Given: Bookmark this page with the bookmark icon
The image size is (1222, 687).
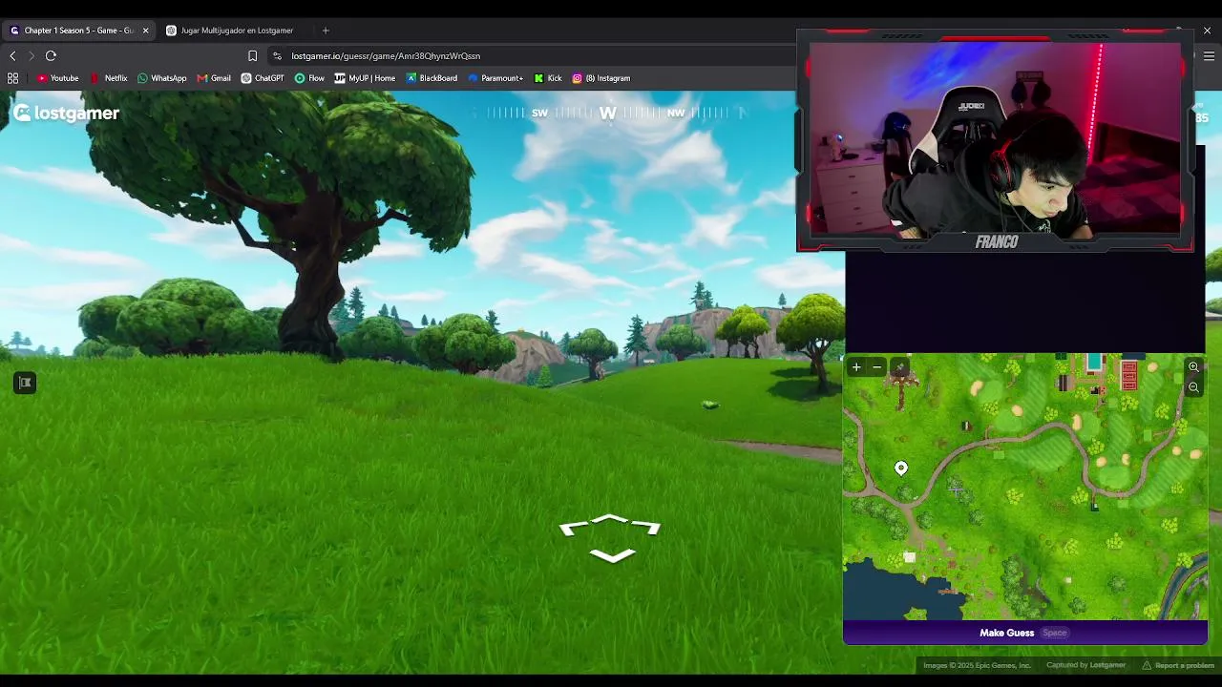Looking at the screenshot, I should pyautogui.click(x=252, y=56).
